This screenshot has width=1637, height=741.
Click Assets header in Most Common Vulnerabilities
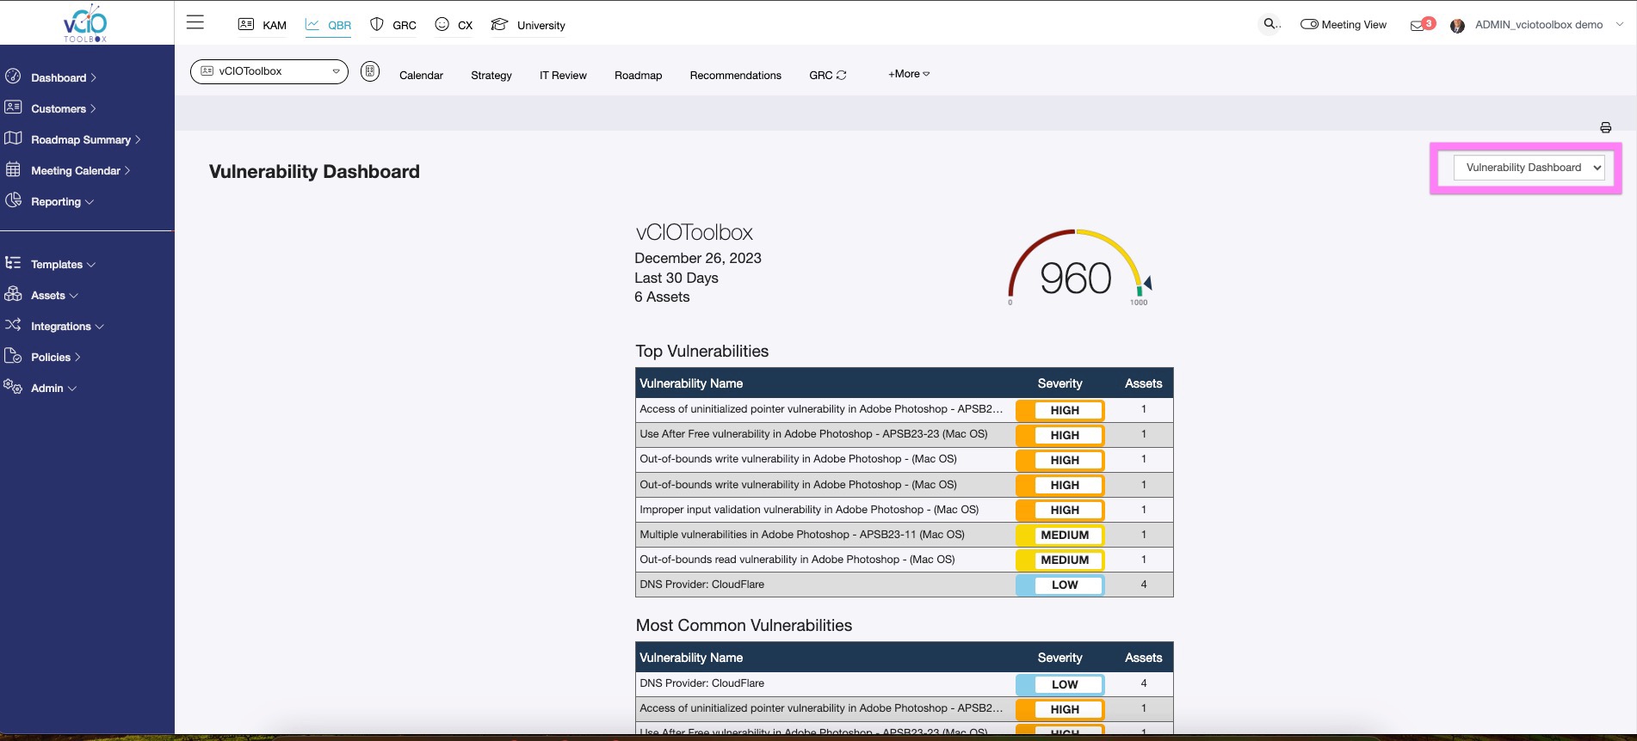tap(1143, 658)
